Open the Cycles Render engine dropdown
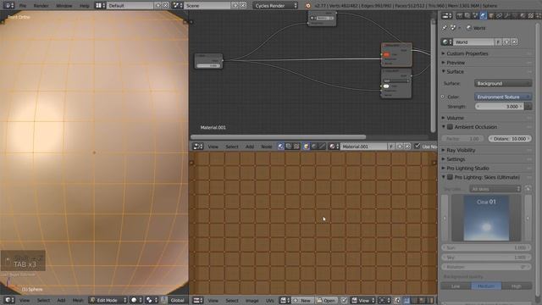 [275, 6]
